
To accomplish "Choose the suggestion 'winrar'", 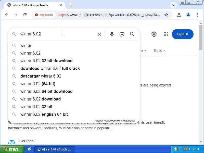I will (74, 46).
